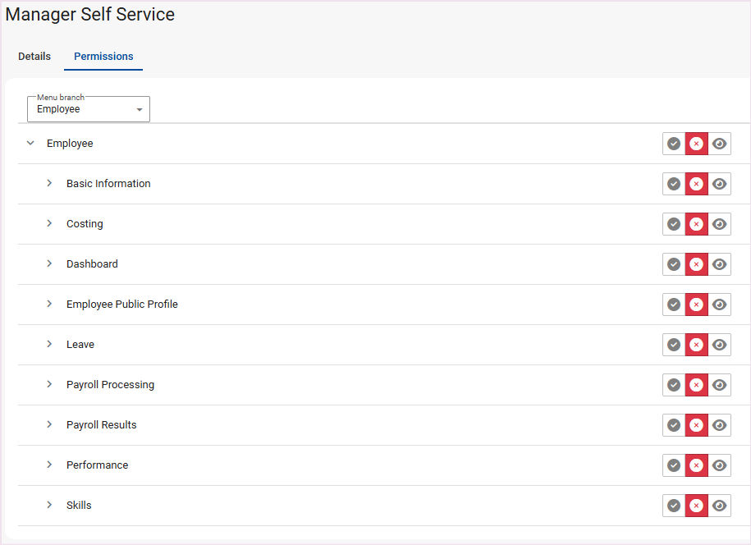
Task: Enable read-only eye icon for Performance
Action: (x=720, y=465)
